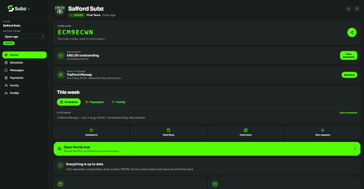Viewport: 364px width, 189px height.
Task: Click the Owner badge in header
Action: (x=77, y=15)
